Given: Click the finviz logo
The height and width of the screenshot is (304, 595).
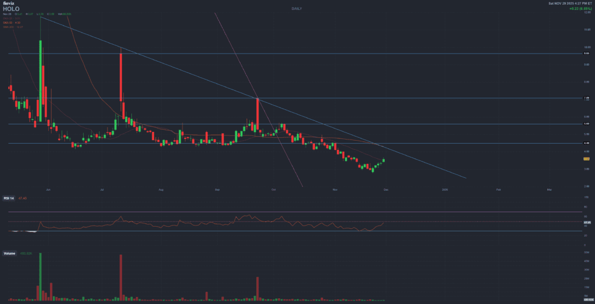Looking at the screenshot, I should click(x=10, y=3).
